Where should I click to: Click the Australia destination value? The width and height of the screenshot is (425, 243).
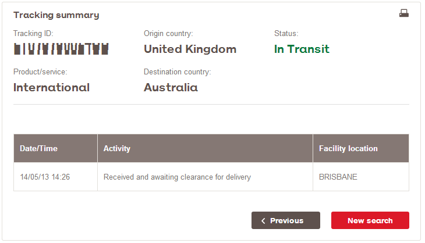tap(171, 87)
